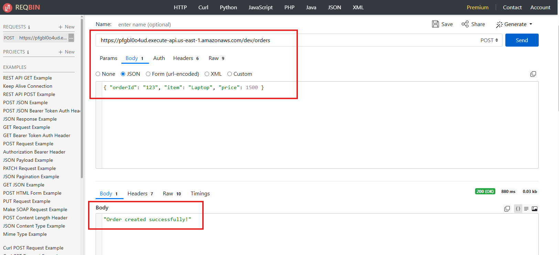The height and width of the screenshot is (255, 559).
Task: Open the request Headers 6 tab
Action: [186, 58]
